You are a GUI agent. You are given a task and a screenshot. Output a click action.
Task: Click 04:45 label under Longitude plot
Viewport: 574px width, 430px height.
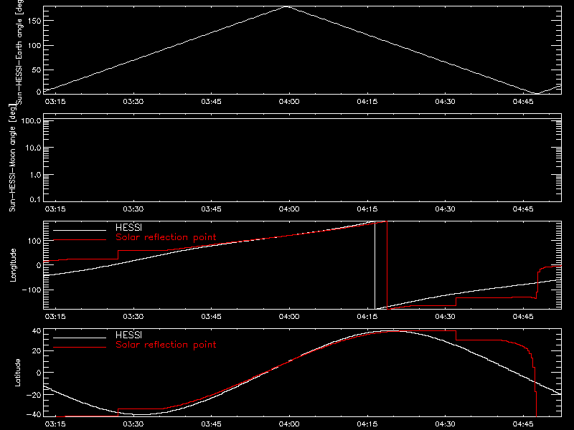click(523, 316)
